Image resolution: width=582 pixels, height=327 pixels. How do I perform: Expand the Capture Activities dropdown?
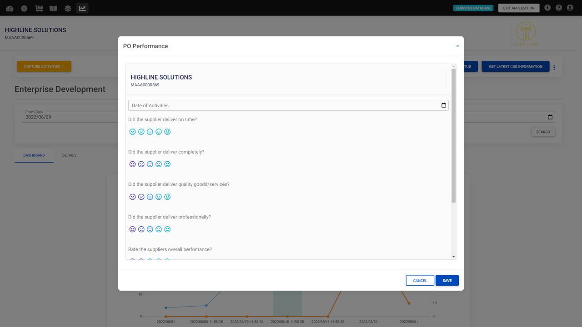(x=44, y=66)
